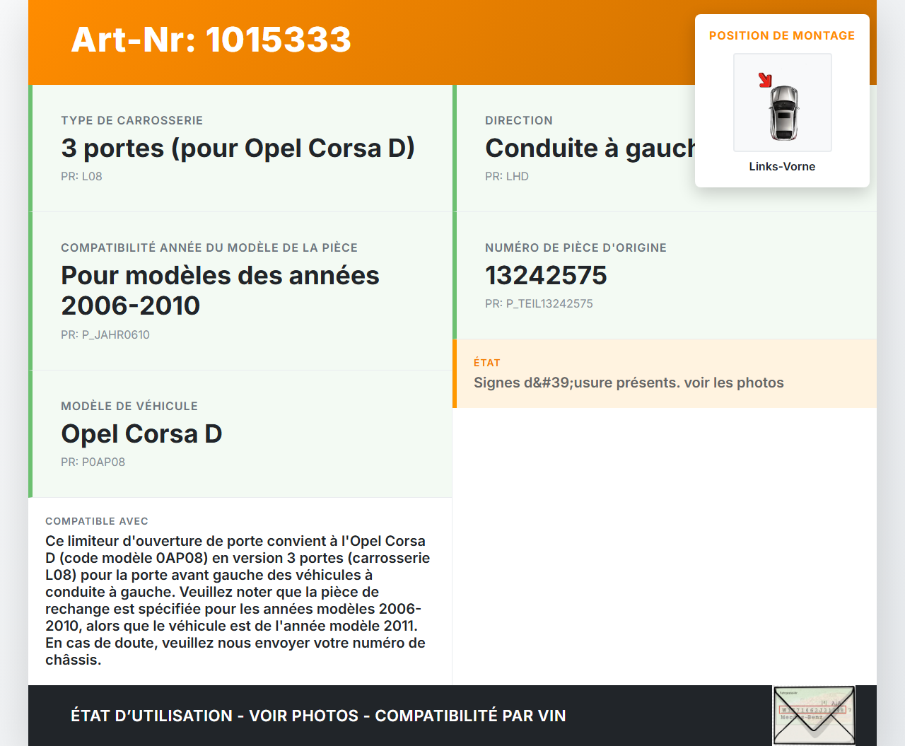
Task: Select the 'PR: L08' code text
Action: [81, 176]
